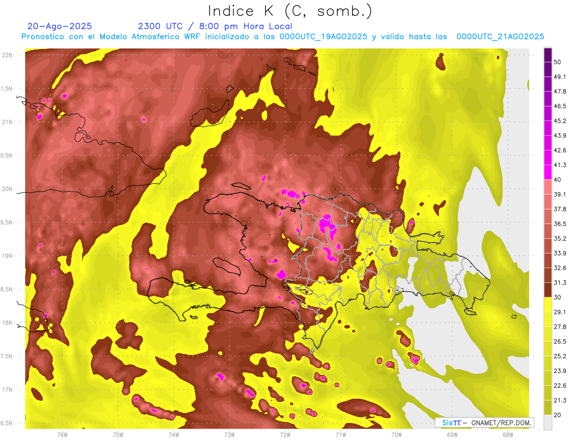Click the latitude label "21N"
The width and height of the screenshot is (570, 441).
click(7, 122)
